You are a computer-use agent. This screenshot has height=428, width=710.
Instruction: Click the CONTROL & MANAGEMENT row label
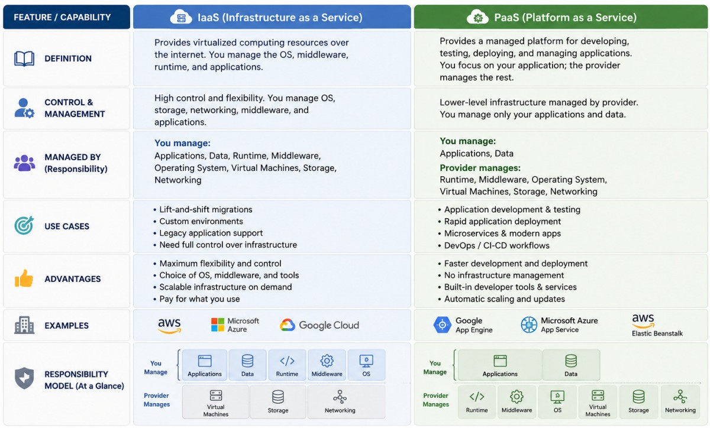(x=75, y=108)
